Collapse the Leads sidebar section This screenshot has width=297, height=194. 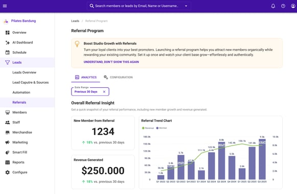[28, 62]
